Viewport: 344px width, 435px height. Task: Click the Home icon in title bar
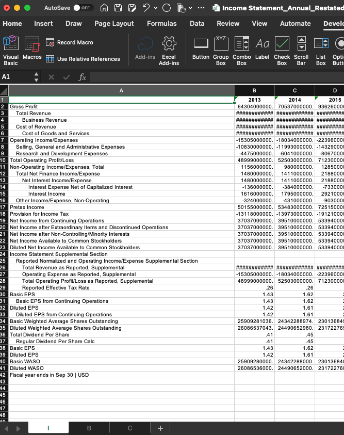[x=104, y=8]
